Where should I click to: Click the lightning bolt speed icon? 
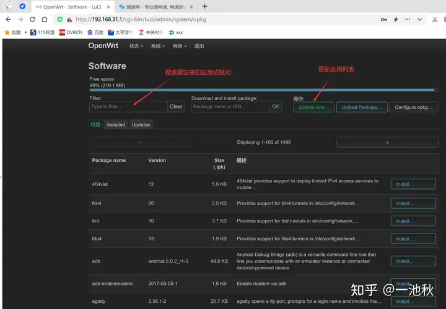coord(396,19)
